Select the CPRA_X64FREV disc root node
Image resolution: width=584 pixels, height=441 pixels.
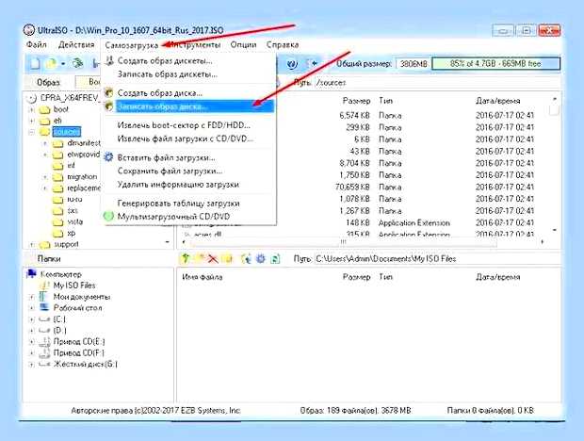tap(70, 98)
